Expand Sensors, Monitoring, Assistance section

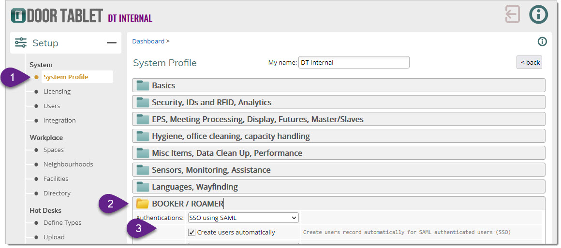(x=212, y=170)
